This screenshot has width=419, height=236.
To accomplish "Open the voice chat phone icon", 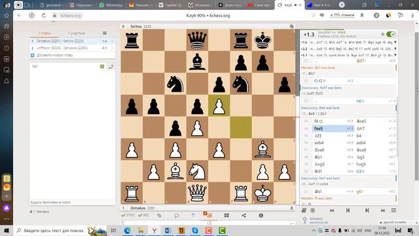I will 111,66.
